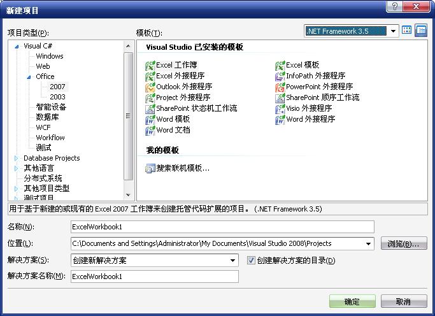The image size is (435, 316).
Task: Pick SharePoint 顺序工作流 template icon
Action: coord(280,97)
